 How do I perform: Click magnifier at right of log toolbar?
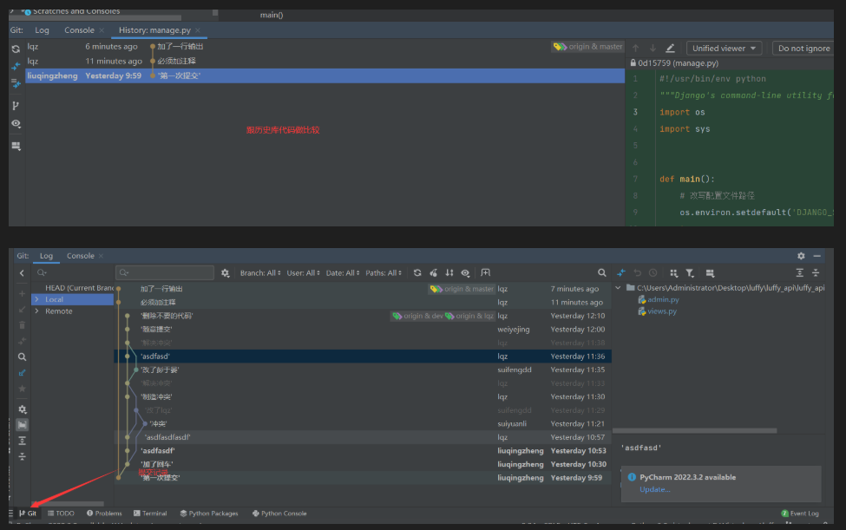601,273
